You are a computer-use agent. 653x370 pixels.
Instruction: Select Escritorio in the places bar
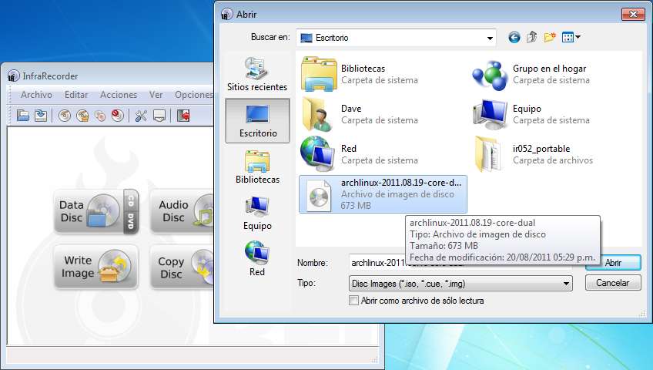[x=257, y=121]
